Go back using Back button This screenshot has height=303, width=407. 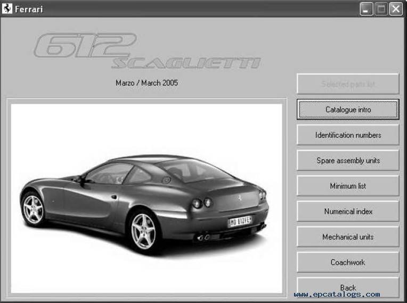348,288
